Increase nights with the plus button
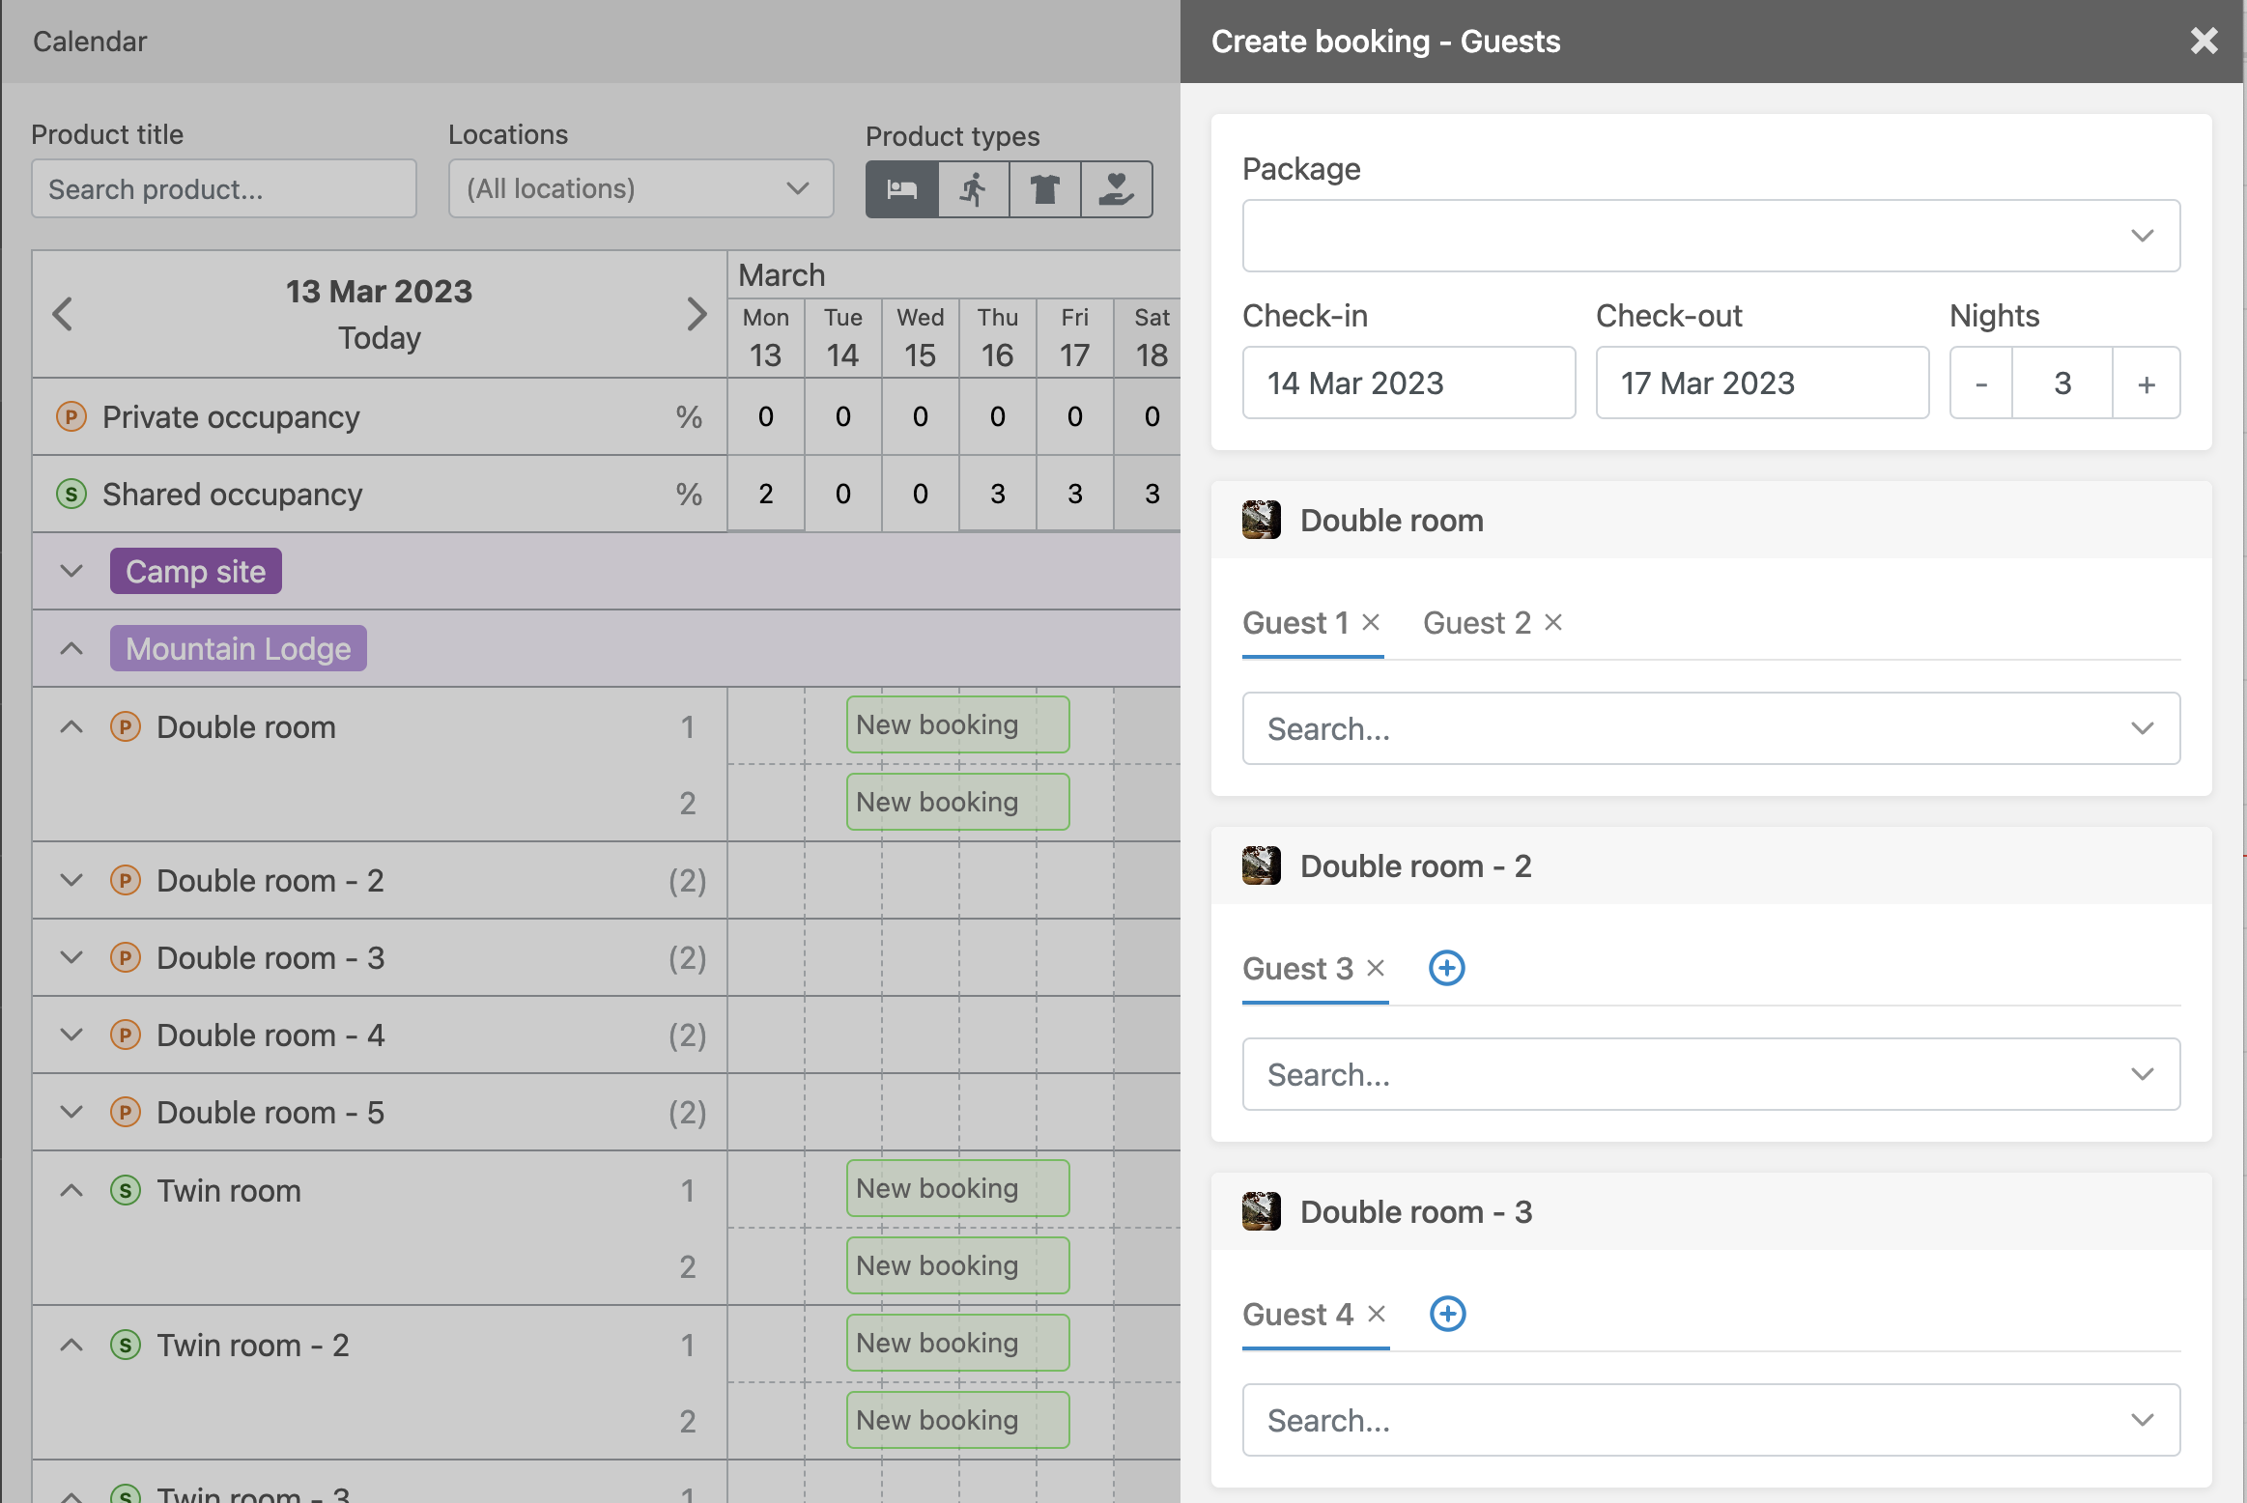Image resolution: width=2247 pixels, height=1503 pixels. coord(2147,383)
